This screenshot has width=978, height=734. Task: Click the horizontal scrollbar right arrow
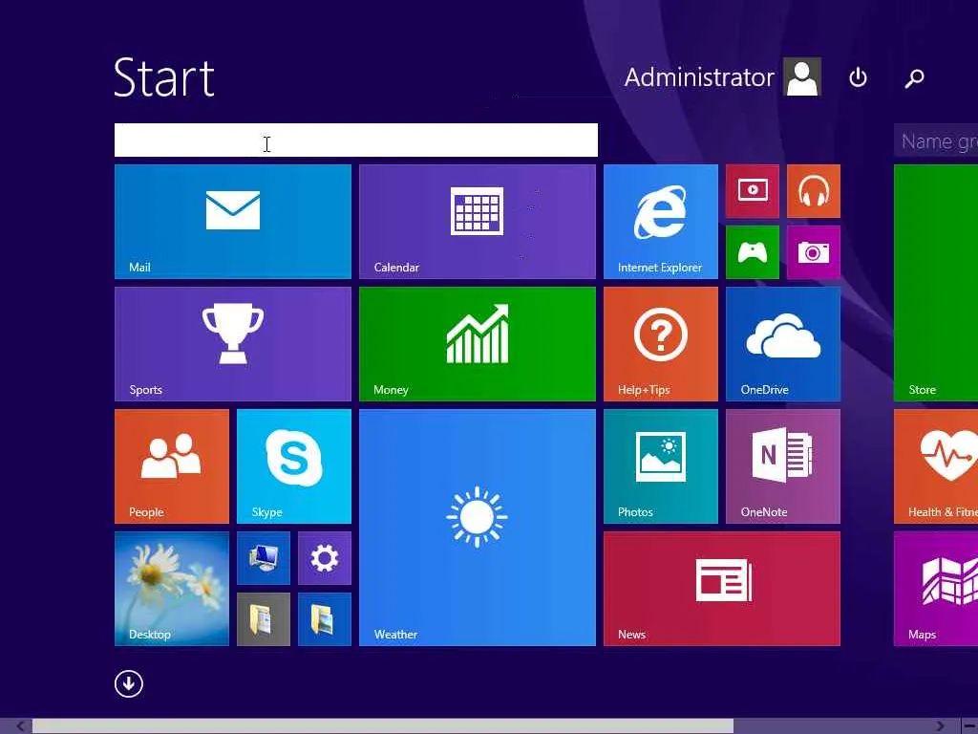941,726
